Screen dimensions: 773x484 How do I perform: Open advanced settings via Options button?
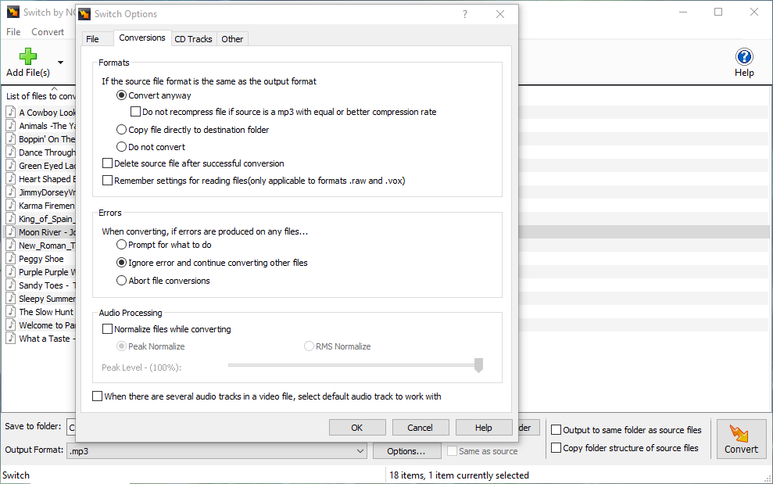[406, 450]
